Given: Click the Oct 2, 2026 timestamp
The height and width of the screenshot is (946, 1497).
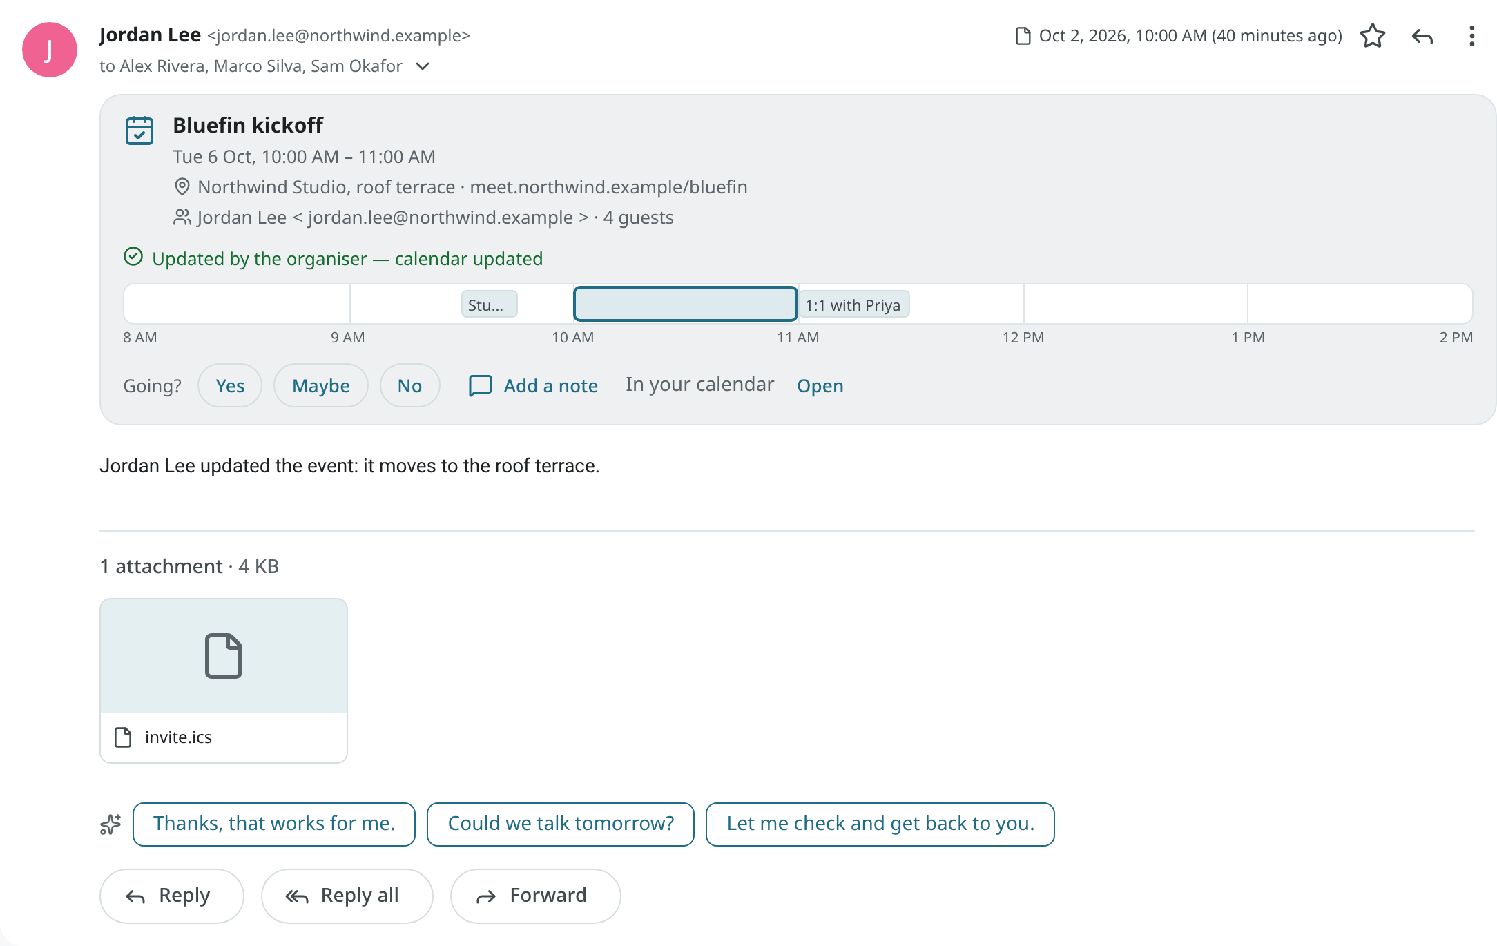Looking at the screenshot, I should coord(1190,36).
